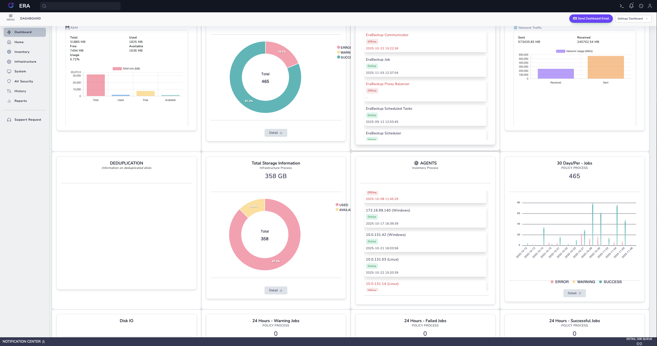This screenshot has width=657, height=346.
Task: Open the Support Request section
Action: coord(28,119)
